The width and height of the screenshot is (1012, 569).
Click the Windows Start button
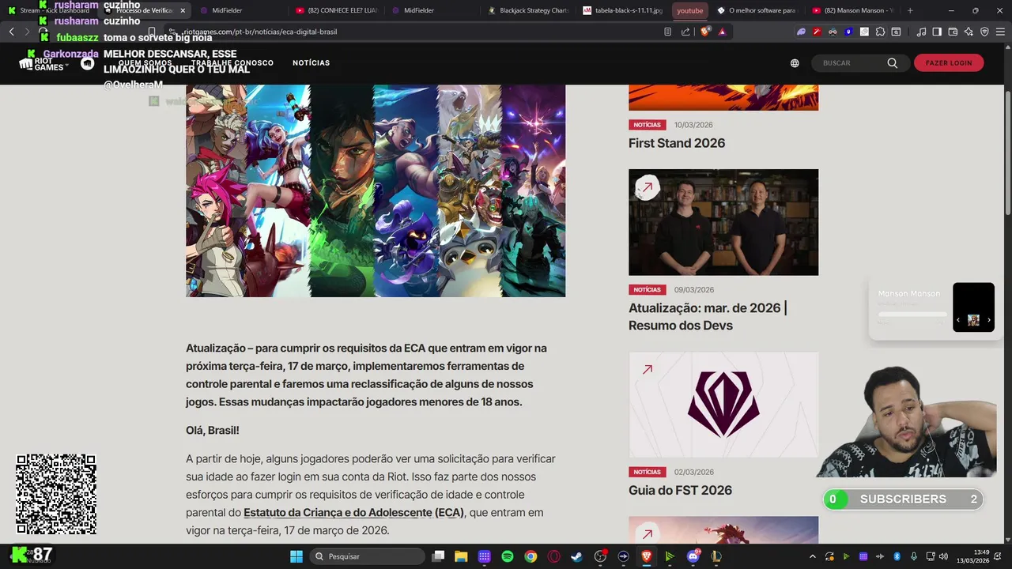[x=296, y=556]
